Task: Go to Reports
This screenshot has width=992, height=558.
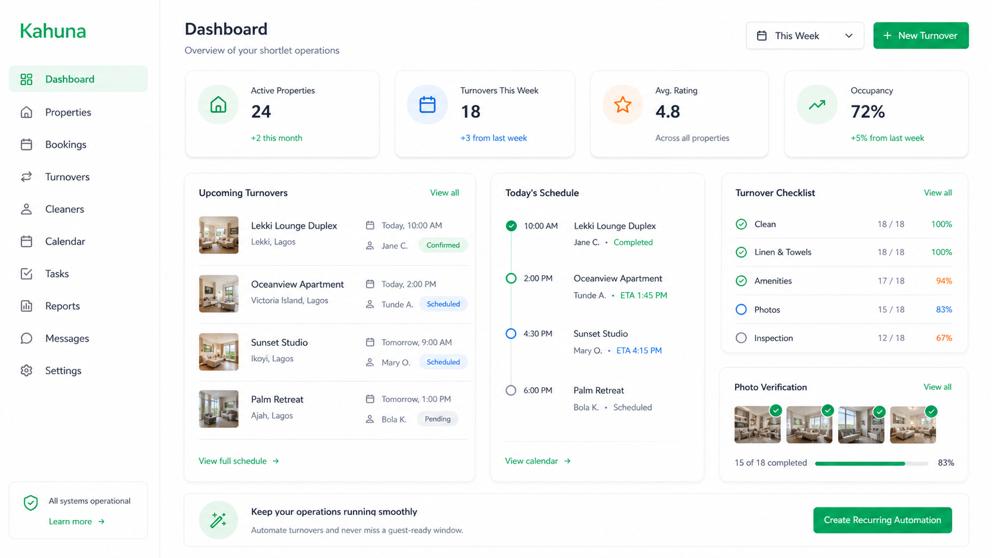Action: [x=78, y=306]
